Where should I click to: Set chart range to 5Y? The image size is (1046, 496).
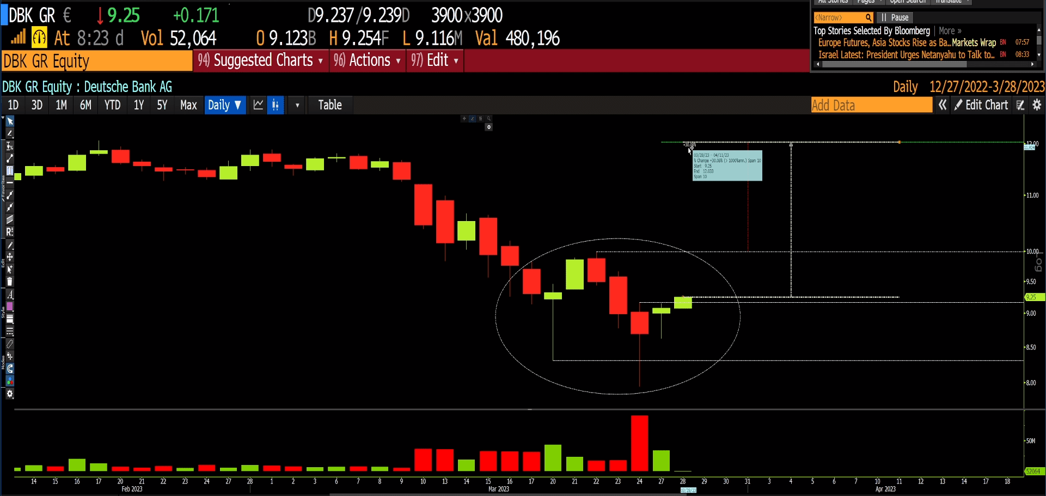tap(162, 105)
